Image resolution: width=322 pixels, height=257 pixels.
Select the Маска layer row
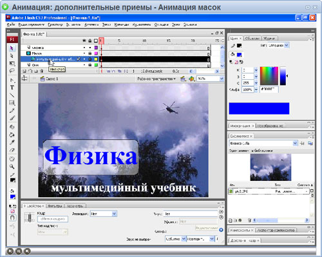60,53
